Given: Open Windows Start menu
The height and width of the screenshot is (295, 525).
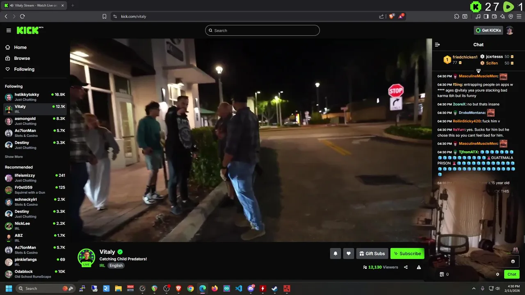Looking at the screenshot, I should point(8,288).
